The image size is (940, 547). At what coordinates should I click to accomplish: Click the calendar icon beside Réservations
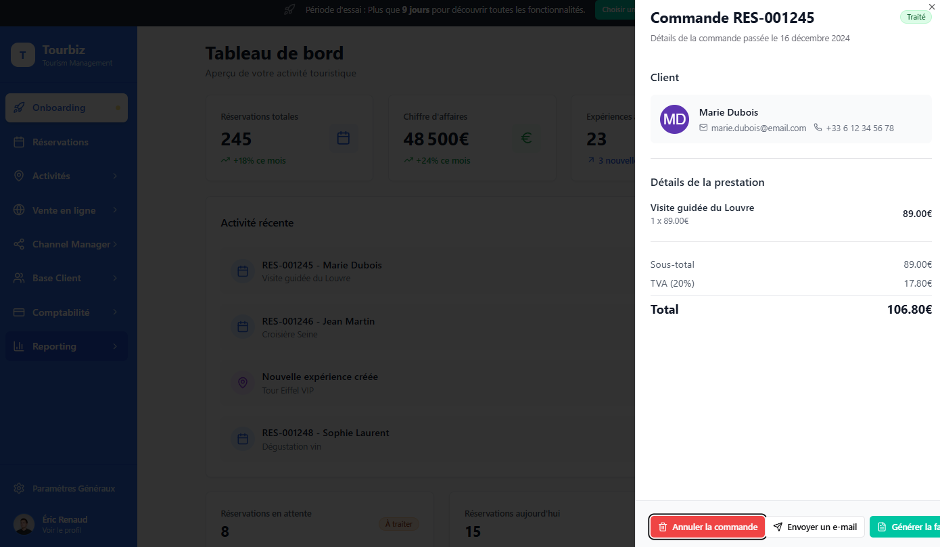point(19,142)
